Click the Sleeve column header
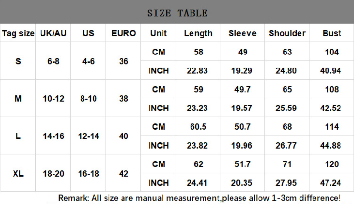The image size is (354, 204). [242, 33]
